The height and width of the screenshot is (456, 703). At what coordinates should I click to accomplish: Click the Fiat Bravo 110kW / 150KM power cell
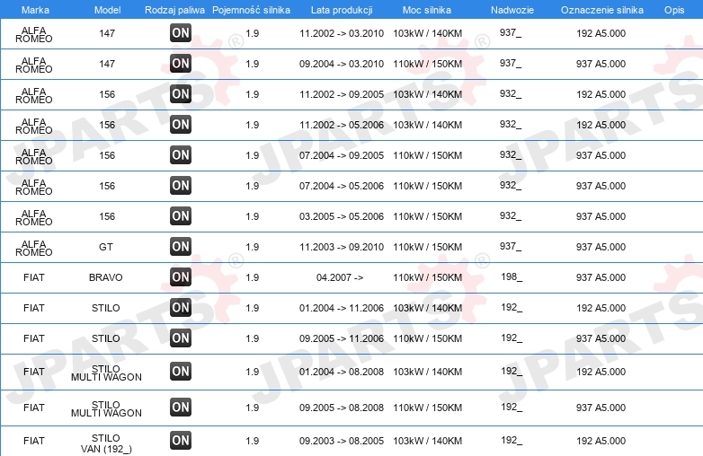428,277
